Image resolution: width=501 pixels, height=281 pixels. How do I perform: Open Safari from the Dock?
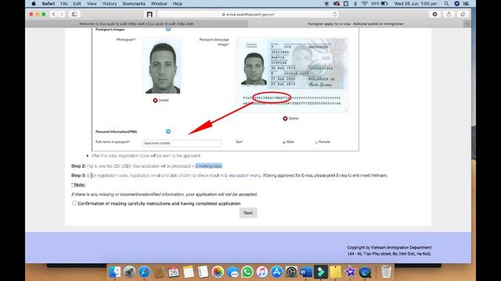pos(144,272)
